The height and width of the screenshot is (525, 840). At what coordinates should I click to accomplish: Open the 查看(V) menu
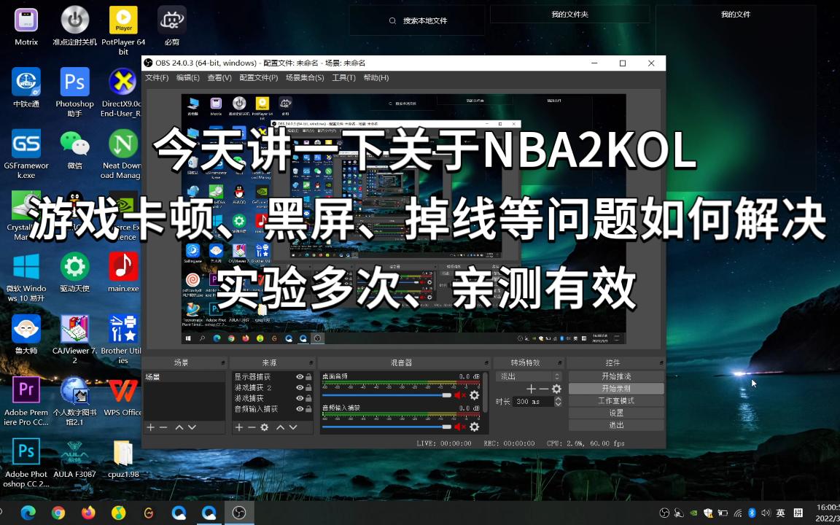[x=219, y=78]
